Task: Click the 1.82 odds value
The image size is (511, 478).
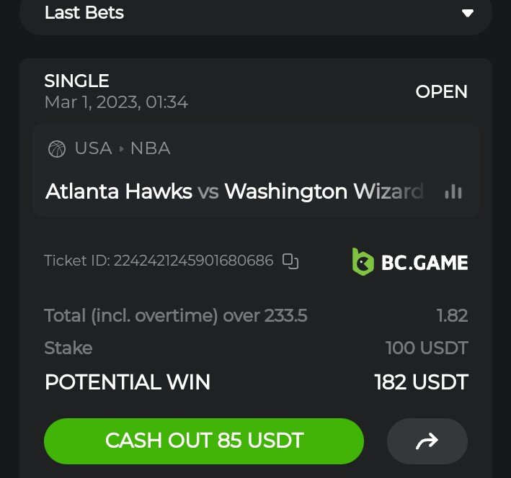Action: pos(452,315)
